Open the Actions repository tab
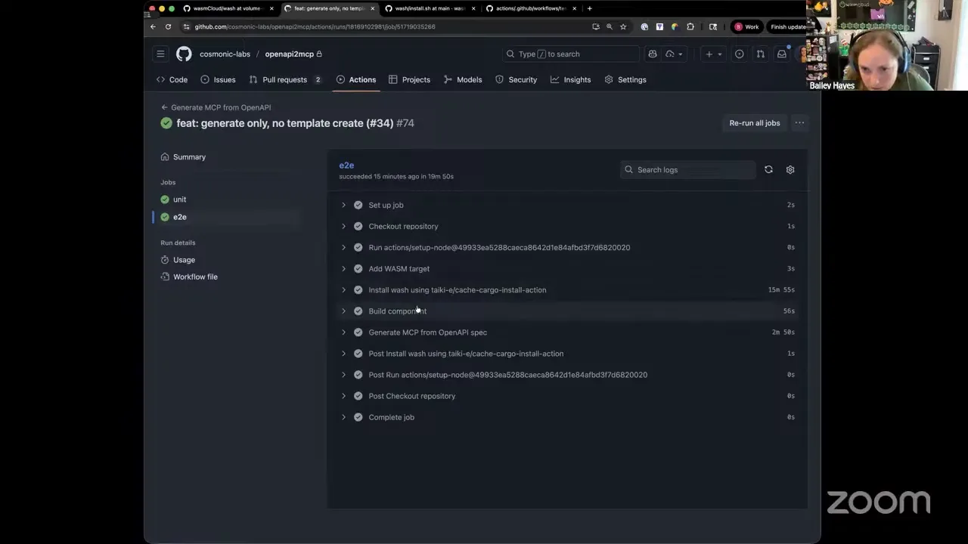 coord(356,79)
